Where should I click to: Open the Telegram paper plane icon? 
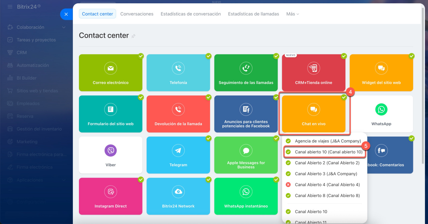click(178, 151)
